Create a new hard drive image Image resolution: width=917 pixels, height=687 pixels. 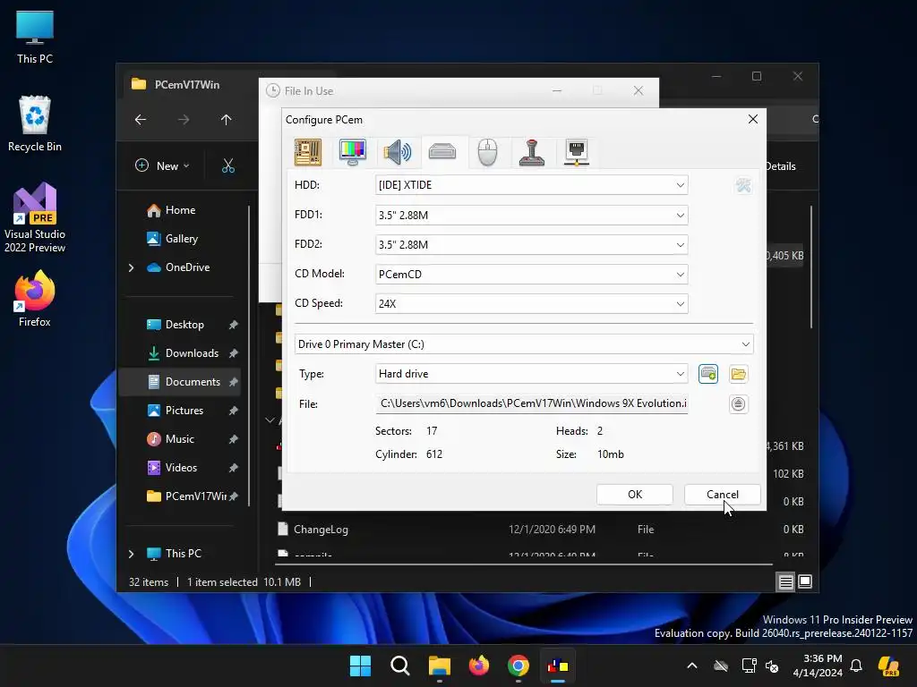[x=708, y=374]
